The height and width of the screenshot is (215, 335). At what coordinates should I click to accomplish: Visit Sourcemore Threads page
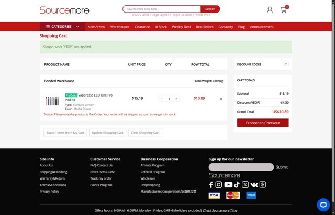coord(263,185)
